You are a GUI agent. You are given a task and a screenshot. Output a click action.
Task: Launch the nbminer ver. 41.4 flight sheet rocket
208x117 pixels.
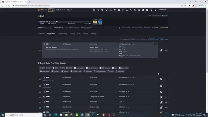(x=161, y=79)
